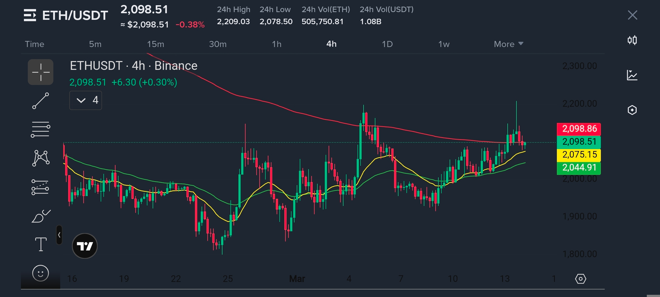Open the More timeframes dropdown
Screen dimensions: 660x297
508,44
